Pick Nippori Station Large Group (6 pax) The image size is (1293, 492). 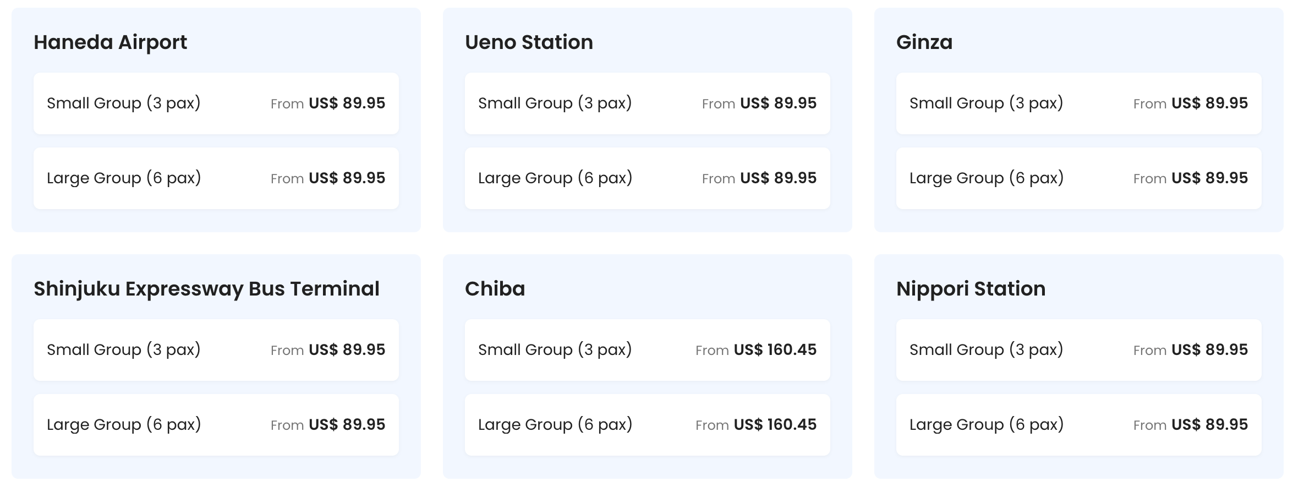(1078, 425)
